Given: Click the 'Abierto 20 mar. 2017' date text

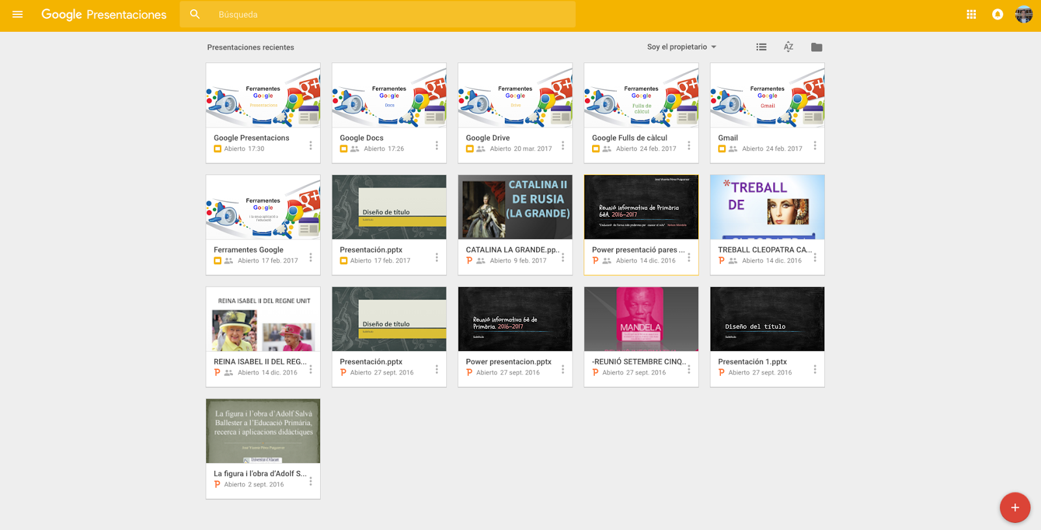Looking at the screenshot, I should 520,149.
